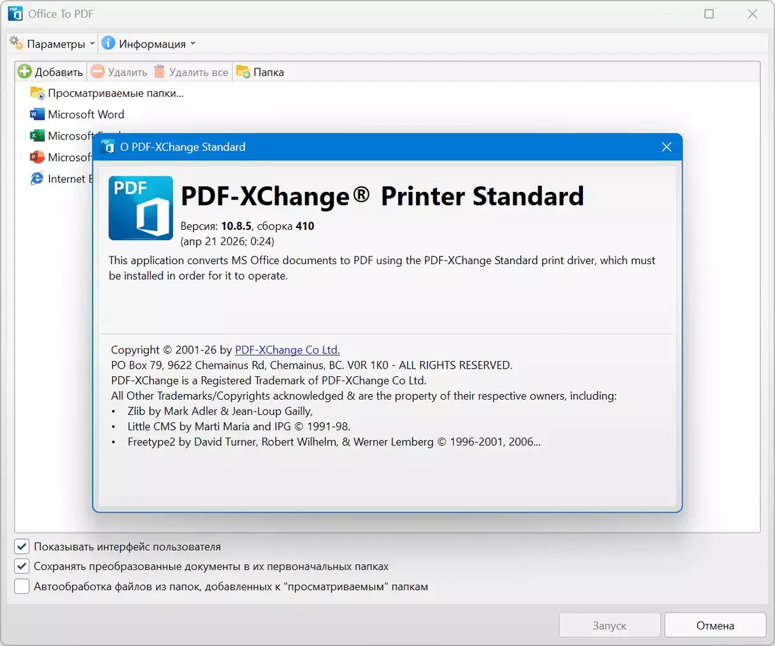The width and height of the screenshot is (775, 646).
Task: Toggle Показывать интерфейс пользователя checkbox
Action: coord(22,547)
